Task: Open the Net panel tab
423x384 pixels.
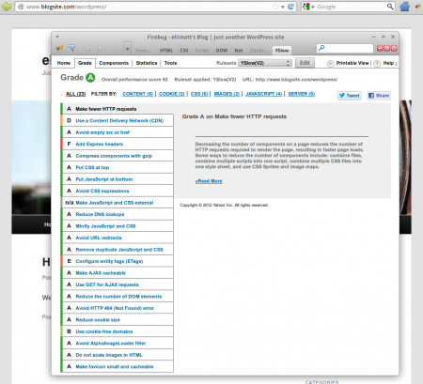Action: pos(239,51)
